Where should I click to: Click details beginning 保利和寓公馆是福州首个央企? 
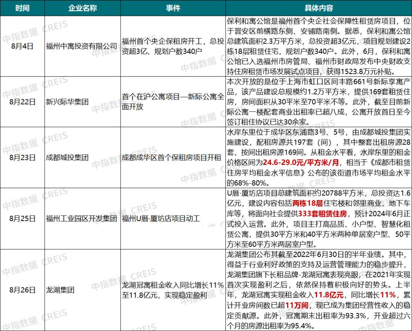tap(319, 46)
